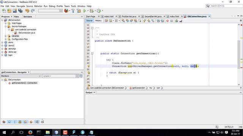Click the Comment editor toolbar icon
Viewport: 243px width, 136px height.
tap(177, 21)
